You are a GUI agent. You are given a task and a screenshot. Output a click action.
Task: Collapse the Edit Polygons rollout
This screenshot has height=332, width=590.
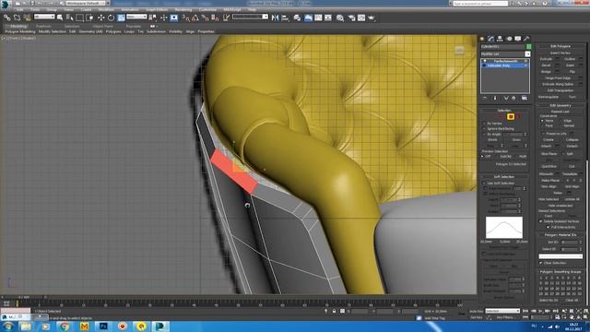pyautogui.click(x=560, y=46)
